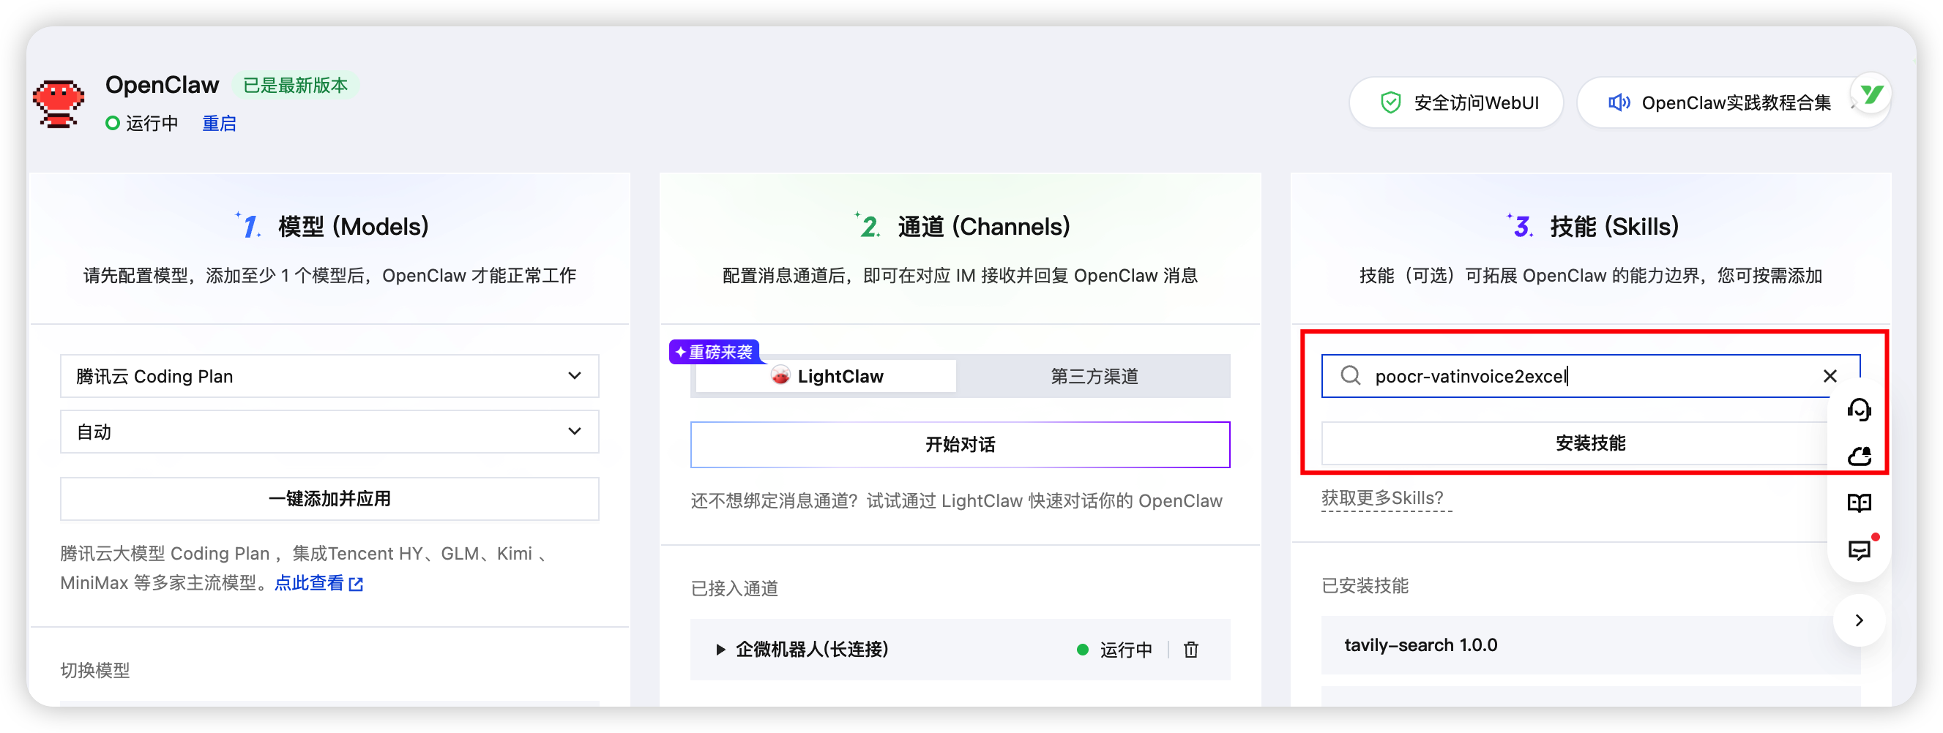Click the green leaf icon at top right
The height and width of the screenshot is (733, 1943).
click(x=1871, y=94)
